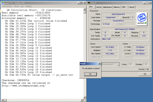Click the Instructions field 'MMX, SSE'
This screenshot has height=102, width=153.
click(125, 39)
